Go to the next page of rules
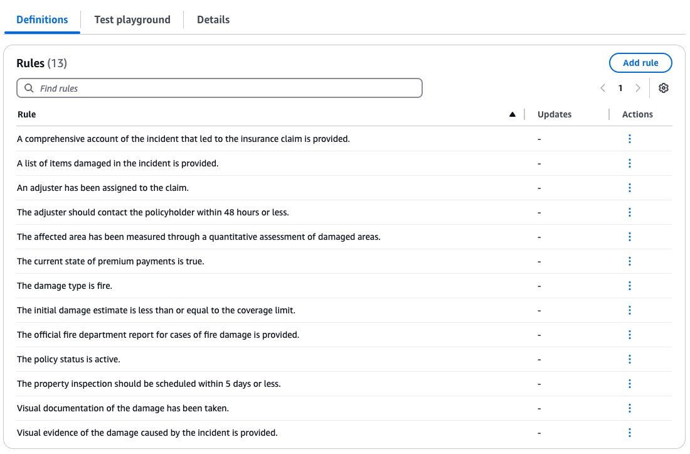The width and height of the screenshot is (690, 454). (638, 89)
